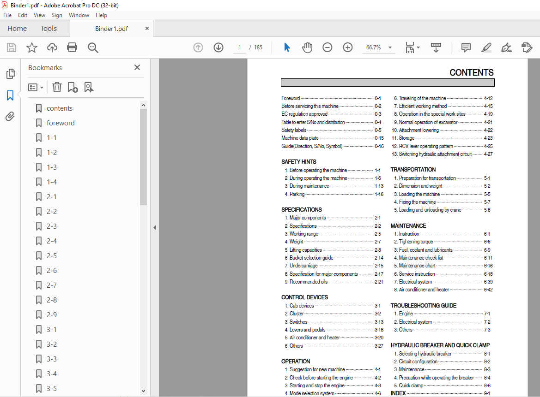Delete the selected bookmark with trash icon
The width and height of the screenshot is (540, 397).
point(57,87)
